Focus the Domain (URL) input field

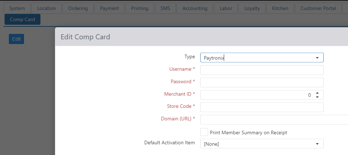(274, 120)
